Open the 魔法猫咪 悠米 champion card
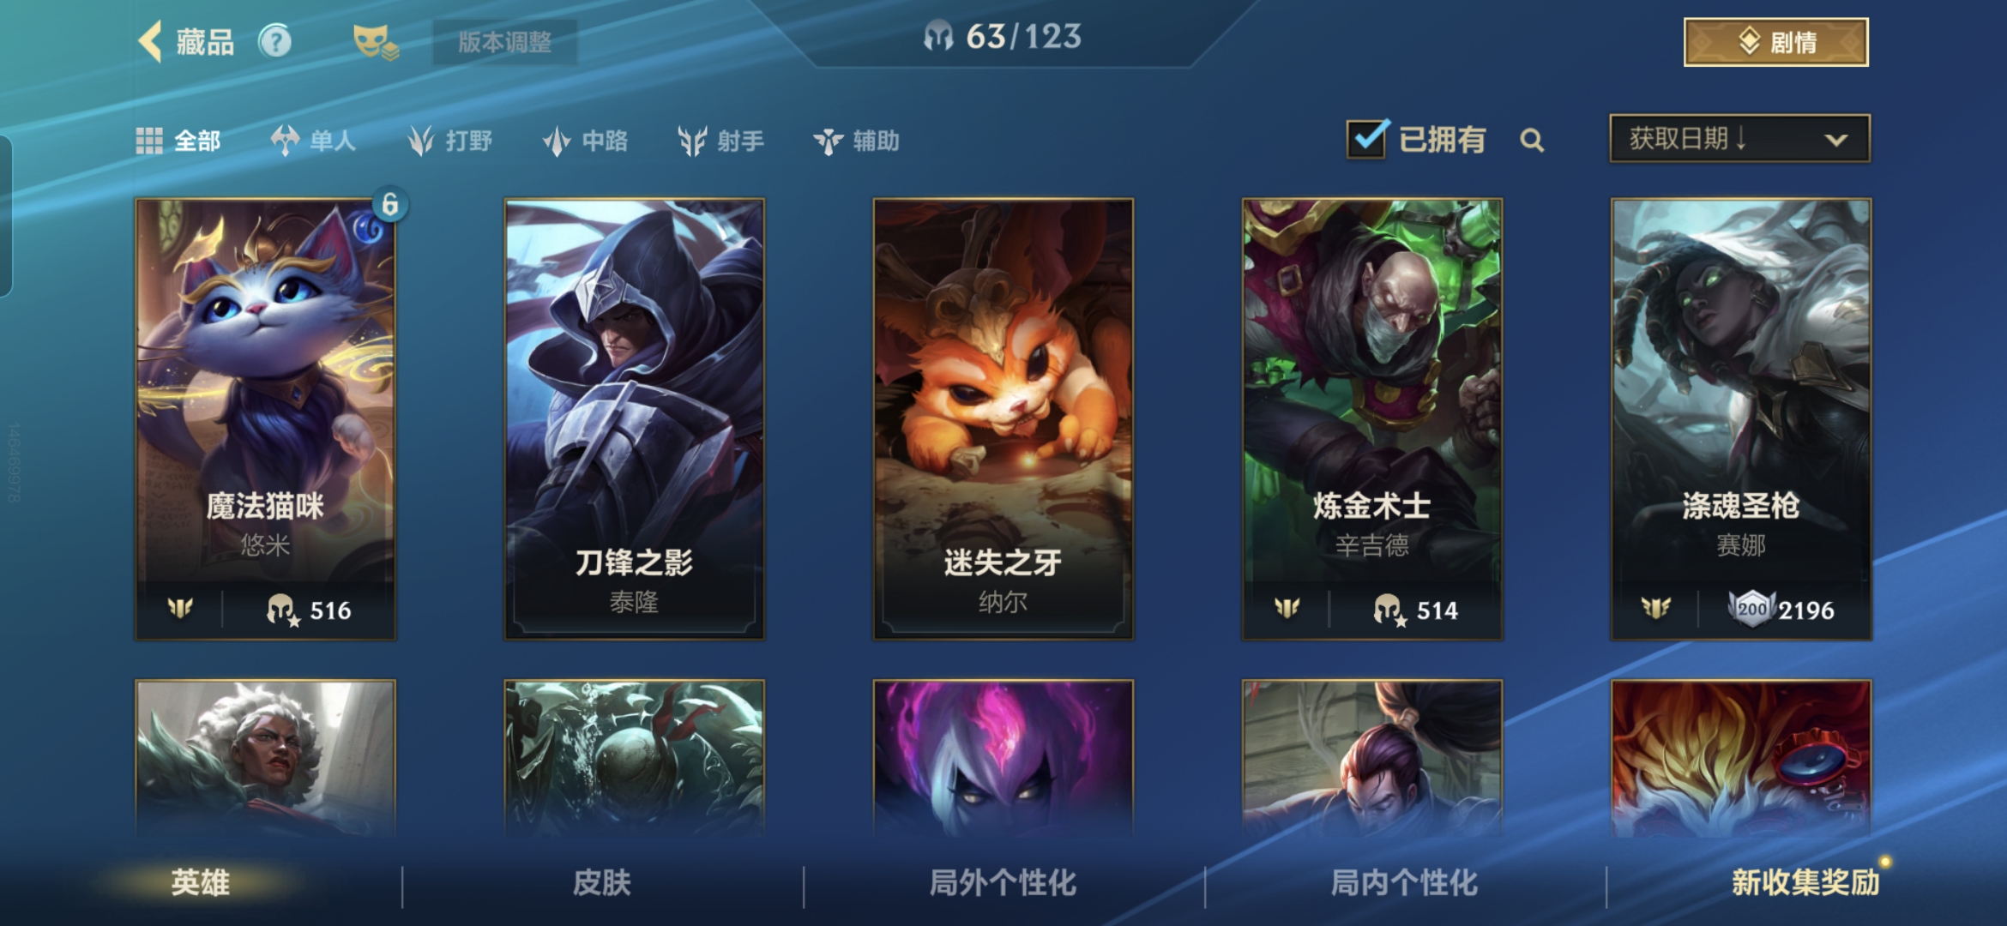This screenshot has width=2007, height=926. (265, 419)
